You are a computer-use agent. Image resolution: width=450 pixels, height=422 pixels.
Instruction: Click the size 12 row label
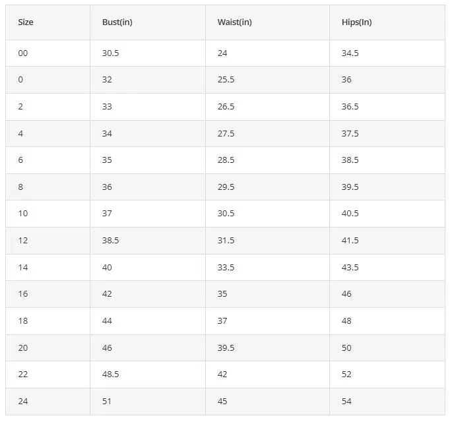(x=23, y=240)
